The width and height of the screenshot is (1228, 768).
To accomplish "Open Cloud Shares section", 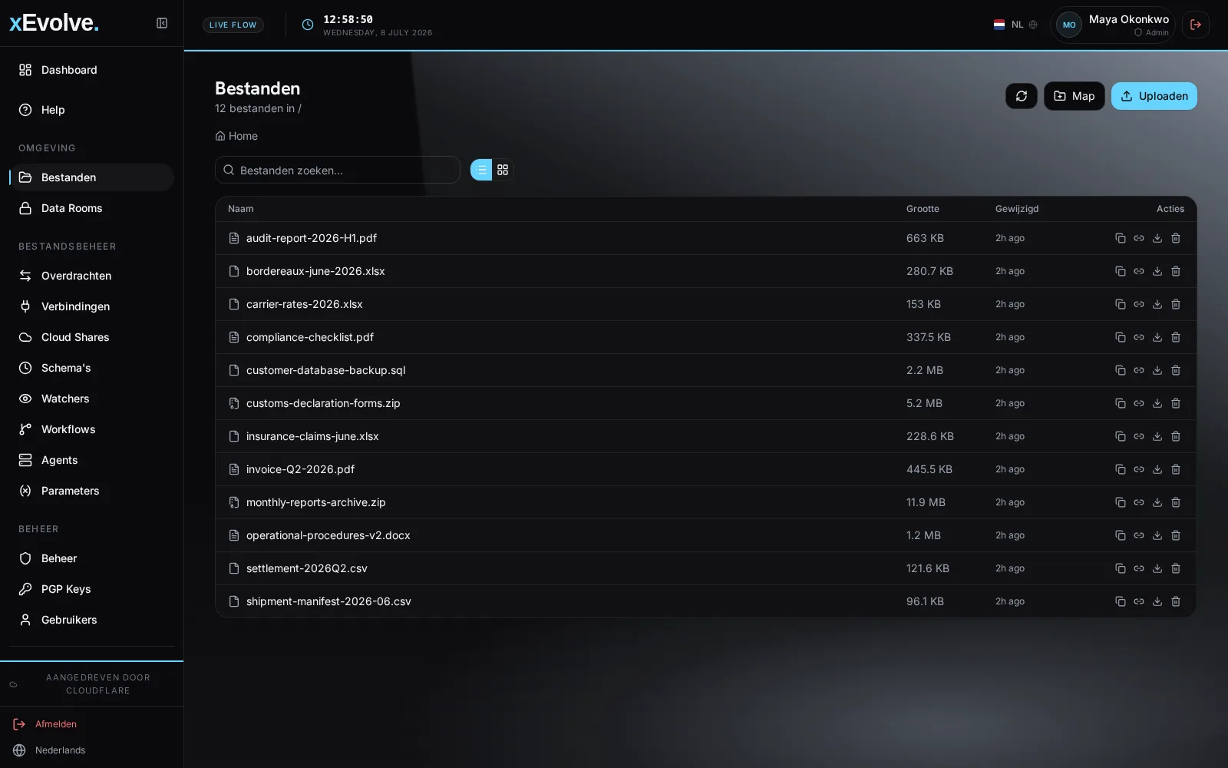I will pos(91,337).
